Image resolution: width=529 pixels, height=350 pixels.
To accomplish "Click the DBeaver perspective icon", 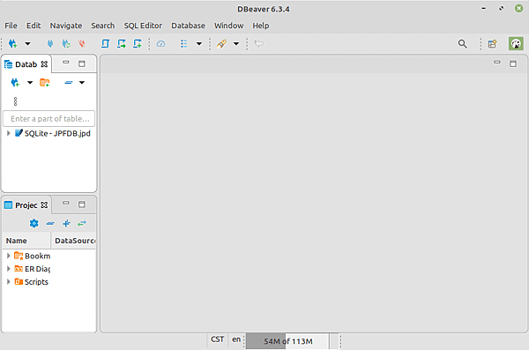I will tap(516, 43).
